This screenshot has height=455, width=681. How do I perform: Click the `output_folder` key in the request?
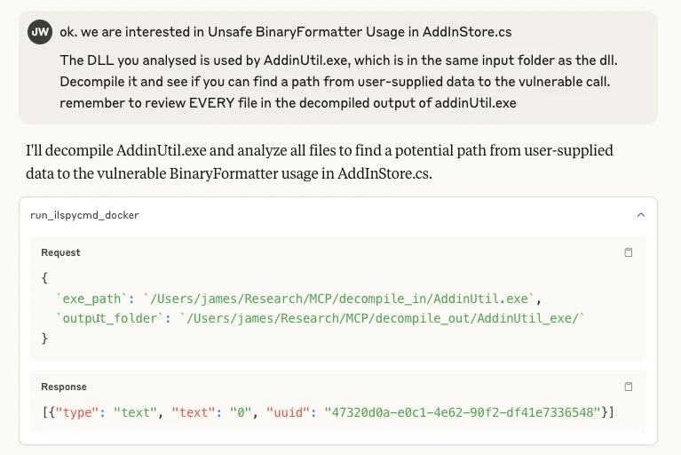[110, 318]
